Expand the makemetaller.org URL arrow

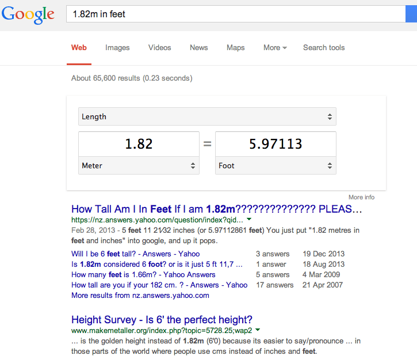pyautogui.click(x=258, y=330)
